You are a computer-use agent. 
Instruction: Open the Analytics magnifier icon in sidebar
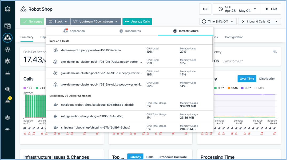tap(7, 89)
